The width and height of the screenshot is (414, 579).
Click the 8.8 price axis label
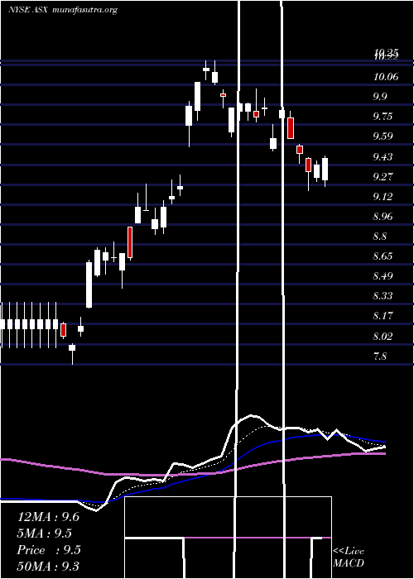point(379,237)
